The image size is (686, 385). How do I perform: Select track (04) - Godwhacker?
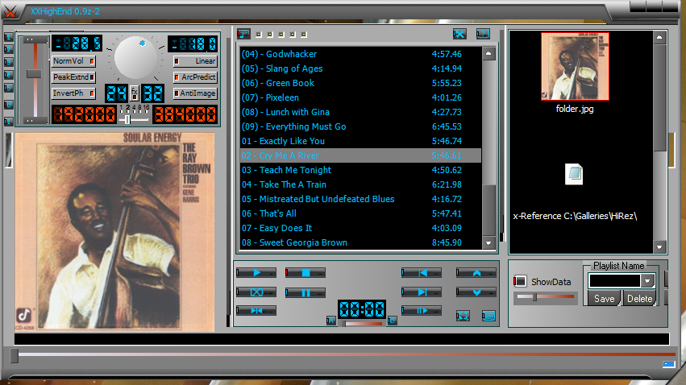pyautogui.click(x=361, y=54)
